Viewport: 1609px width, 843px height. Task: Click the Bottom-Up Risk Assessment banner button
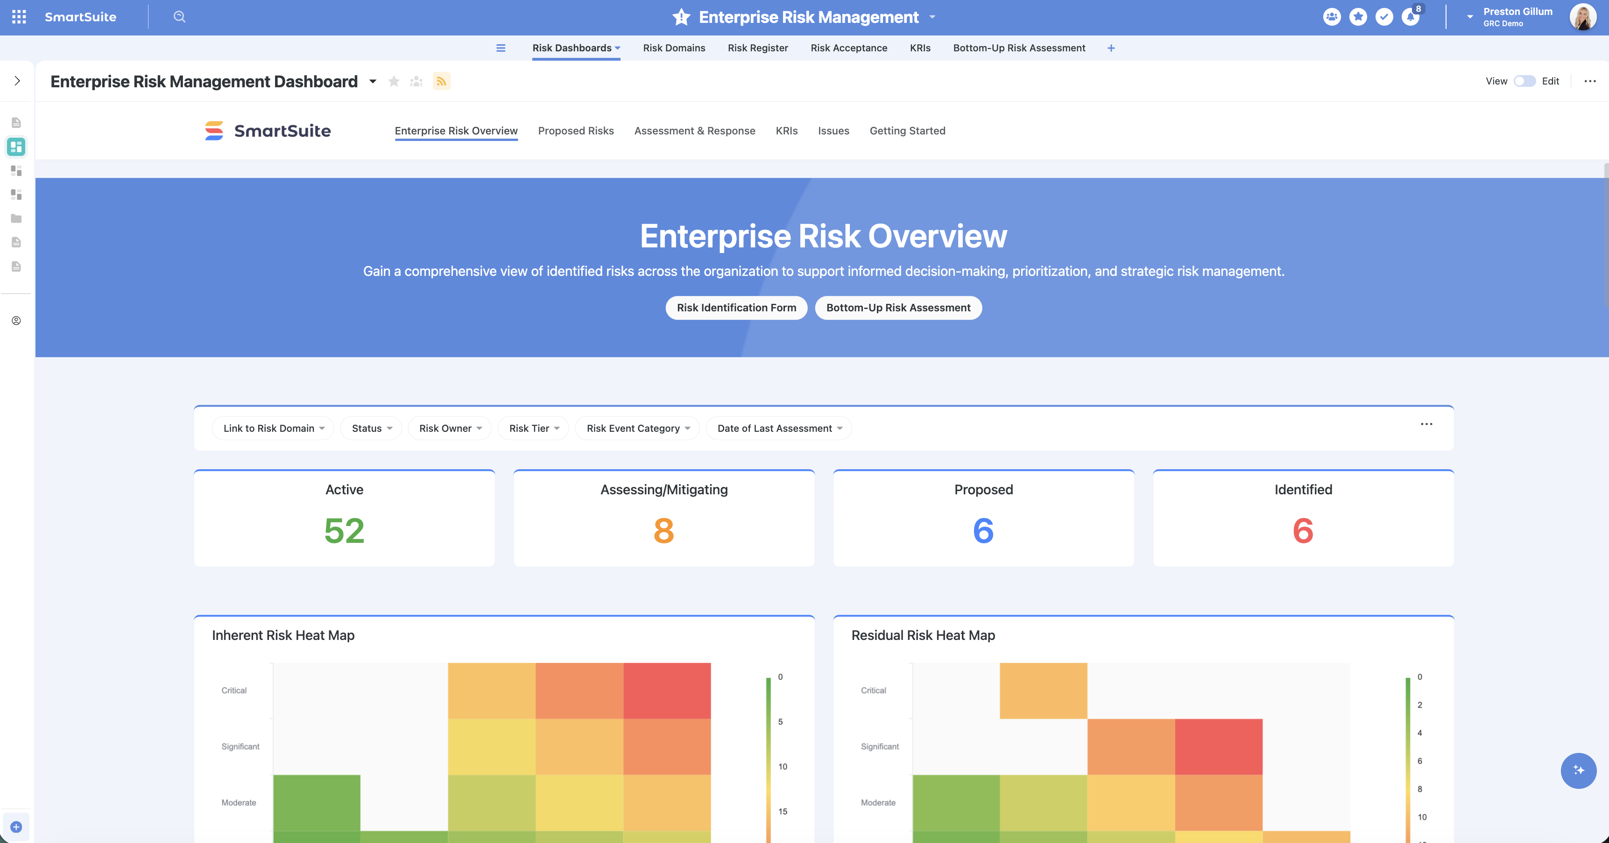(898, 308)
